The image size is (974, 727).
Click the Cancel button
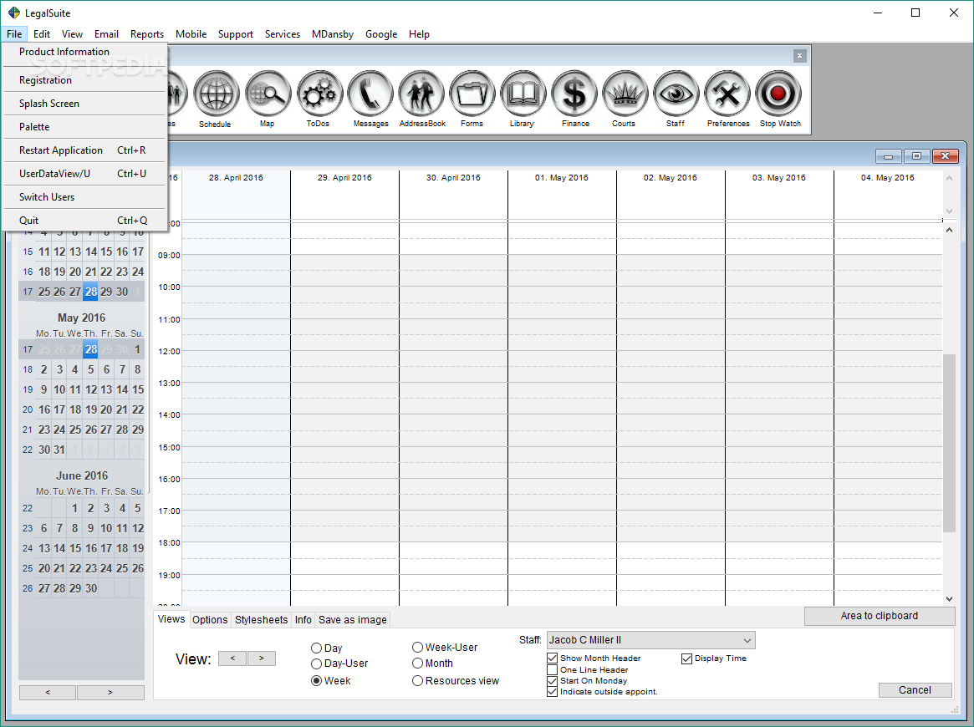point(915,689)
